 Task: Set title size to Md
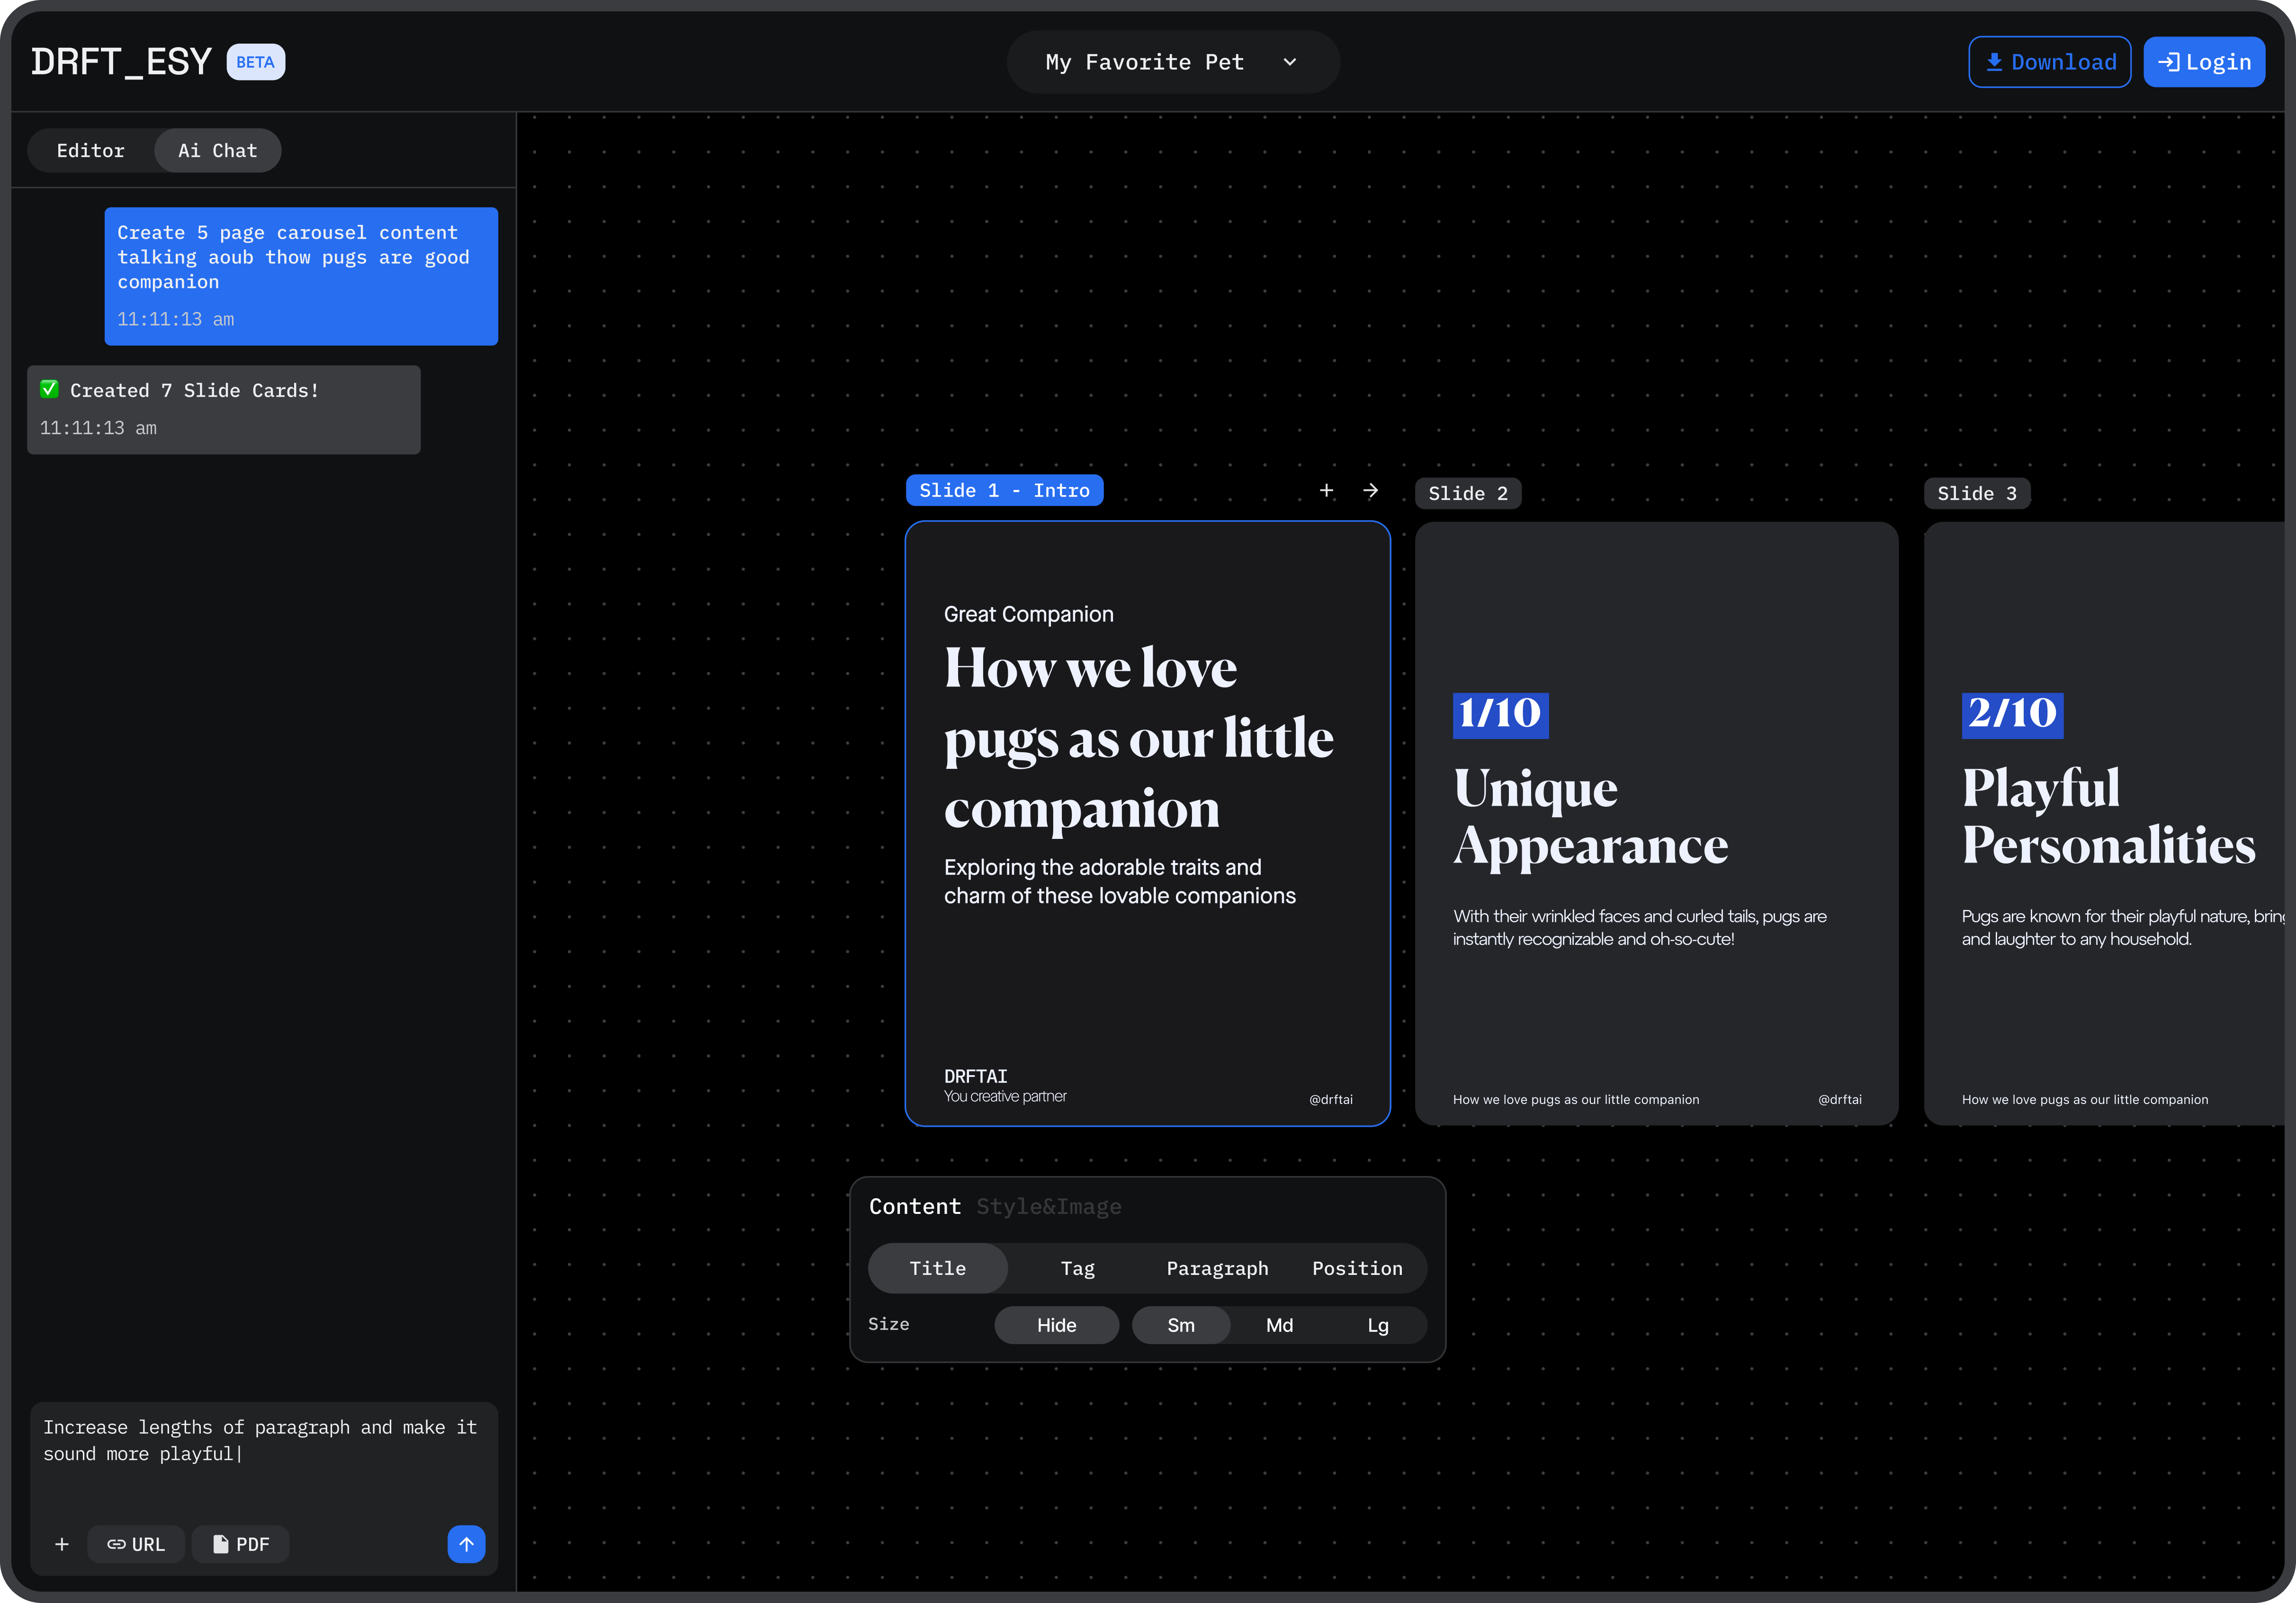pos(1279,1325)
